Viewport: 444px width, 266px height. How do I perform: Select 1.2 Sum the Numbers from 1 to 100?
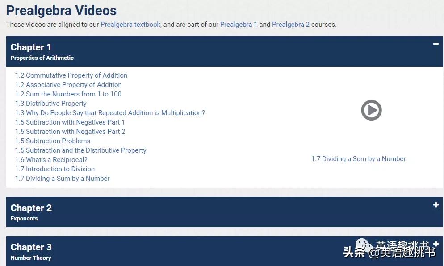point(68,94)
